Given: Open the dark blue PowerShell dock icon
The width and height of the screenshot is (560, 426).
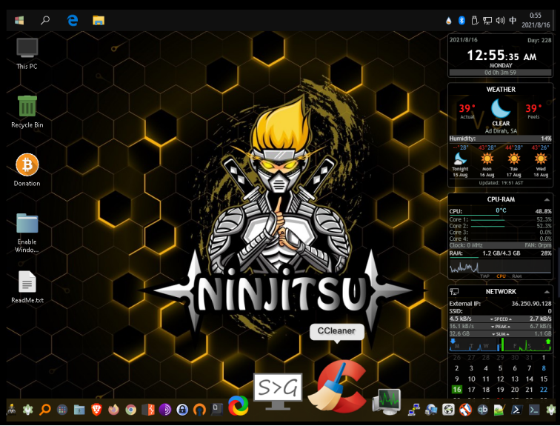Looking at the screenshot, I should point(517,410).
